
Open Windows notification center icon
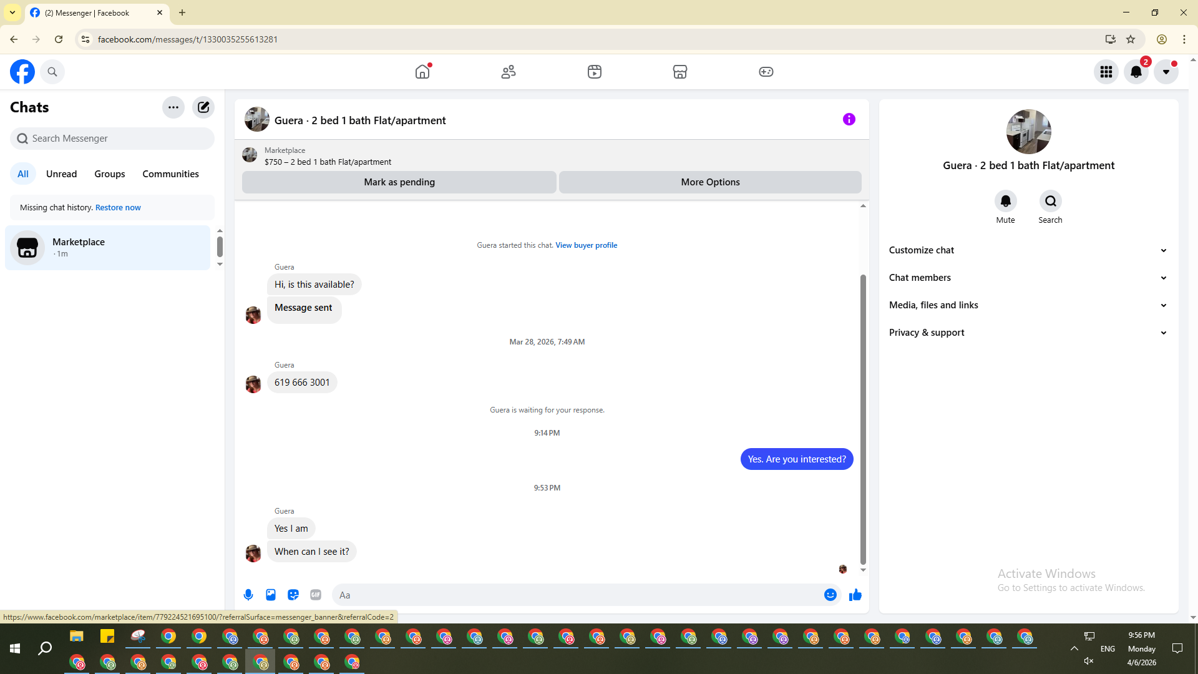(x=1177, y=649)
